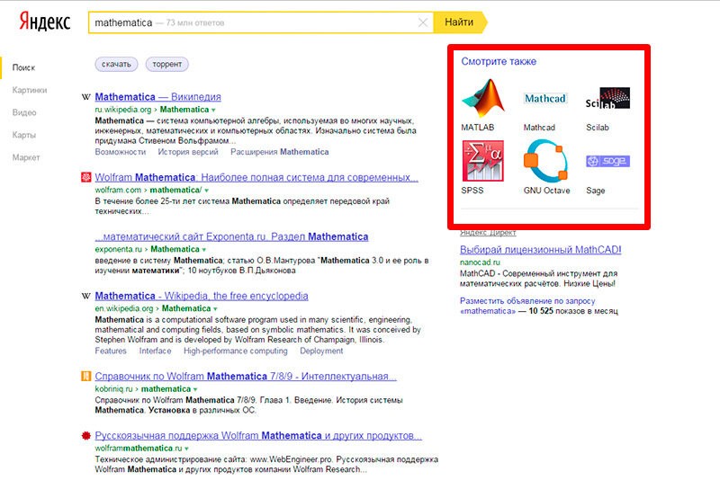Open the Sage logo thumbnail
Image resolution: width=720 pixels, height=489 pixels.
tap(608, 161)
